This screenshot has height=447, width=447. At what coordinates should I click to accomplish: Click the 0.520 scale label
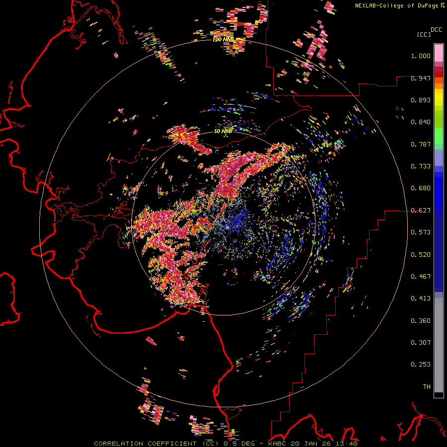(421, 254)
